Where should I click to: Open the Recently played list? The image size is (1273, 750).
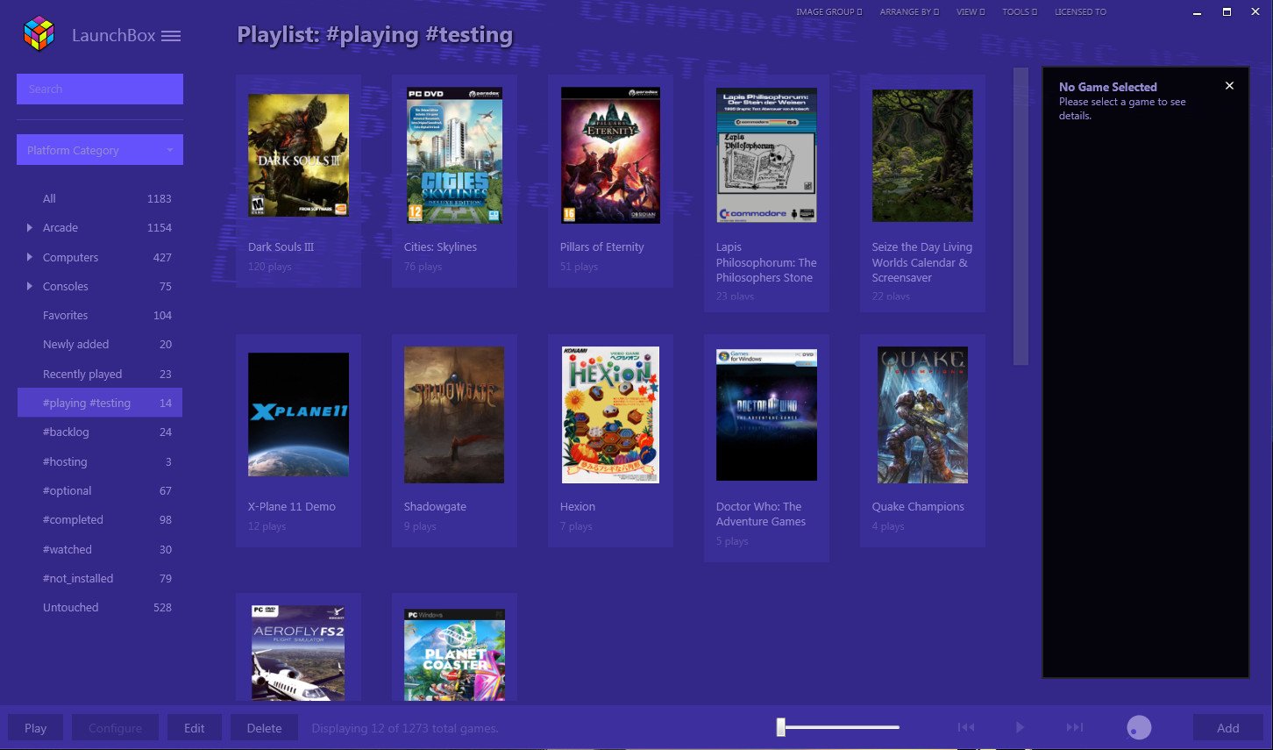(100, 374)
